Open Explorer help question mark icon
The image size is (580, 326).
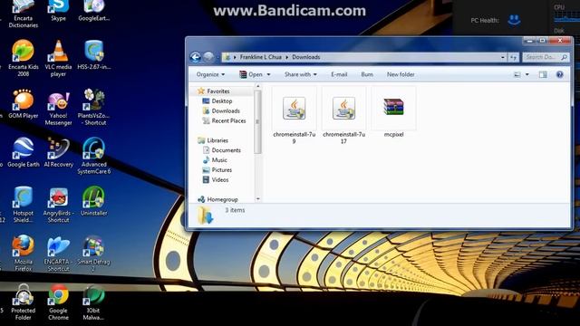560,74
